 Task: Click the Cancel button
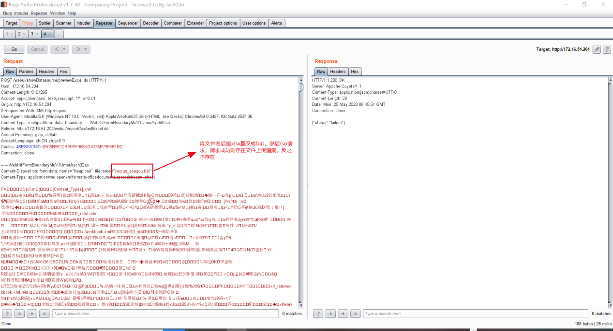[x=37, y=49]
